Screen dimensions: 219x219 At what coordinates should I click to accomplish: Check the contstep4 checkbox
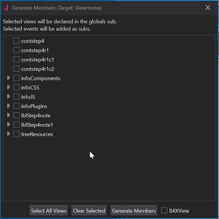click(x=17, y=41)
